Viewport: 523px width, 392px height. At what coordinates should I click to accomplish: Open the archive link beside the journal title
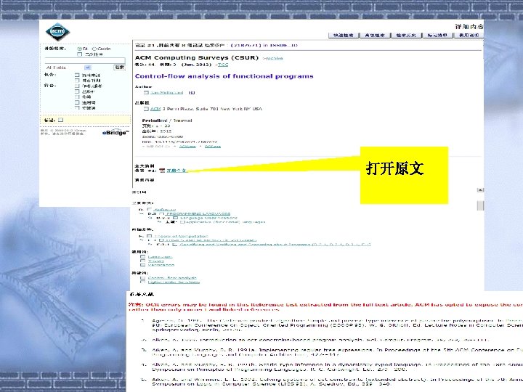[x=272, y=58]
